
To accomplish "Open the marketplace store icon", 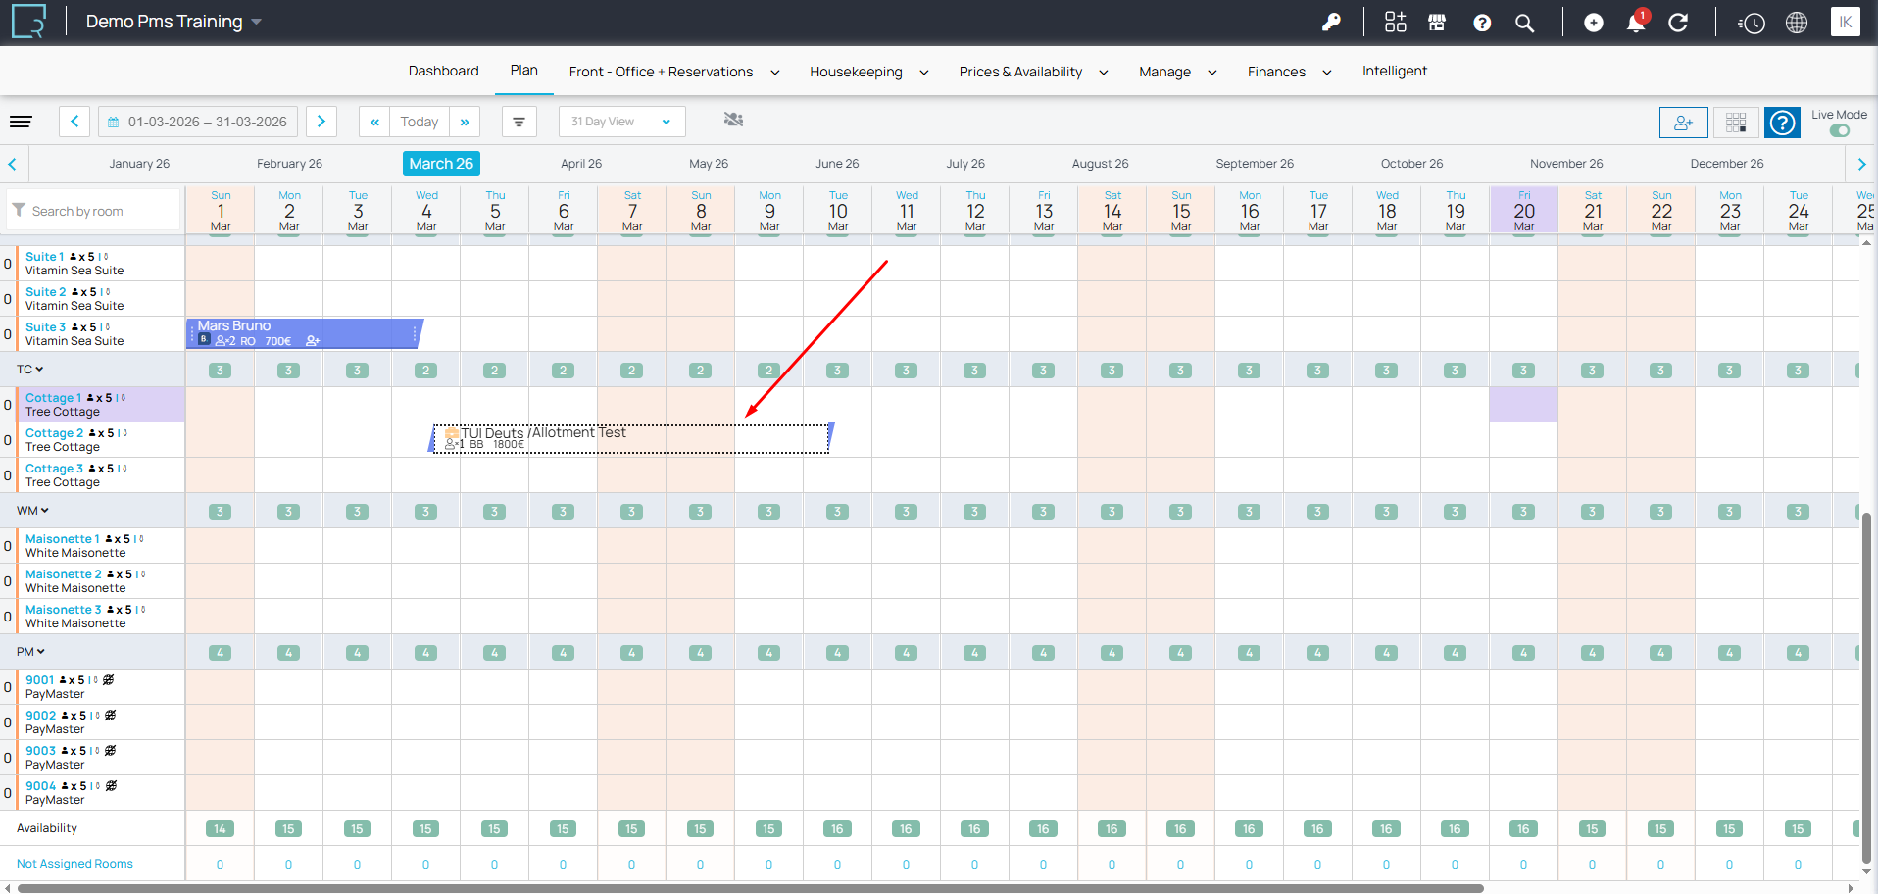I will pyautogui.click(x=1437, y=23).
